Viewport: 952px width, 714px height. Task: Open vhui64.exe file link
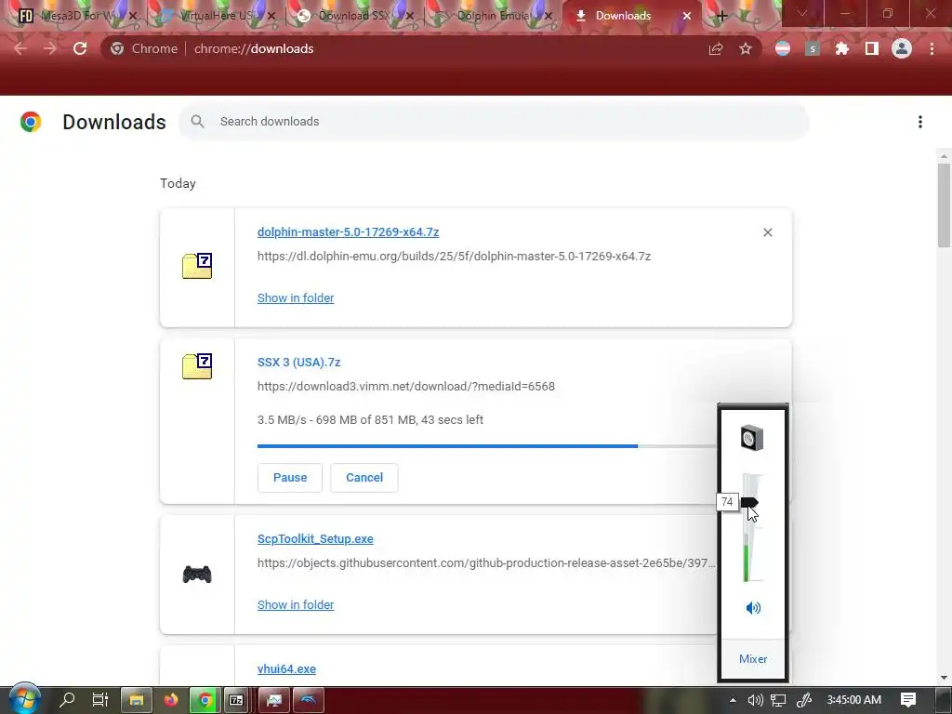[286, 669]
